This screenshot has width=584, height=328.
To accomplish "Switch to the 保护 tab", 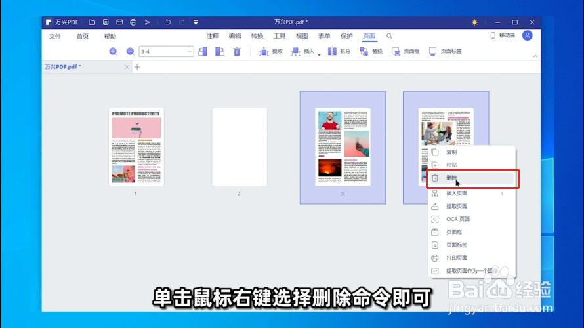I will [346, 36].
